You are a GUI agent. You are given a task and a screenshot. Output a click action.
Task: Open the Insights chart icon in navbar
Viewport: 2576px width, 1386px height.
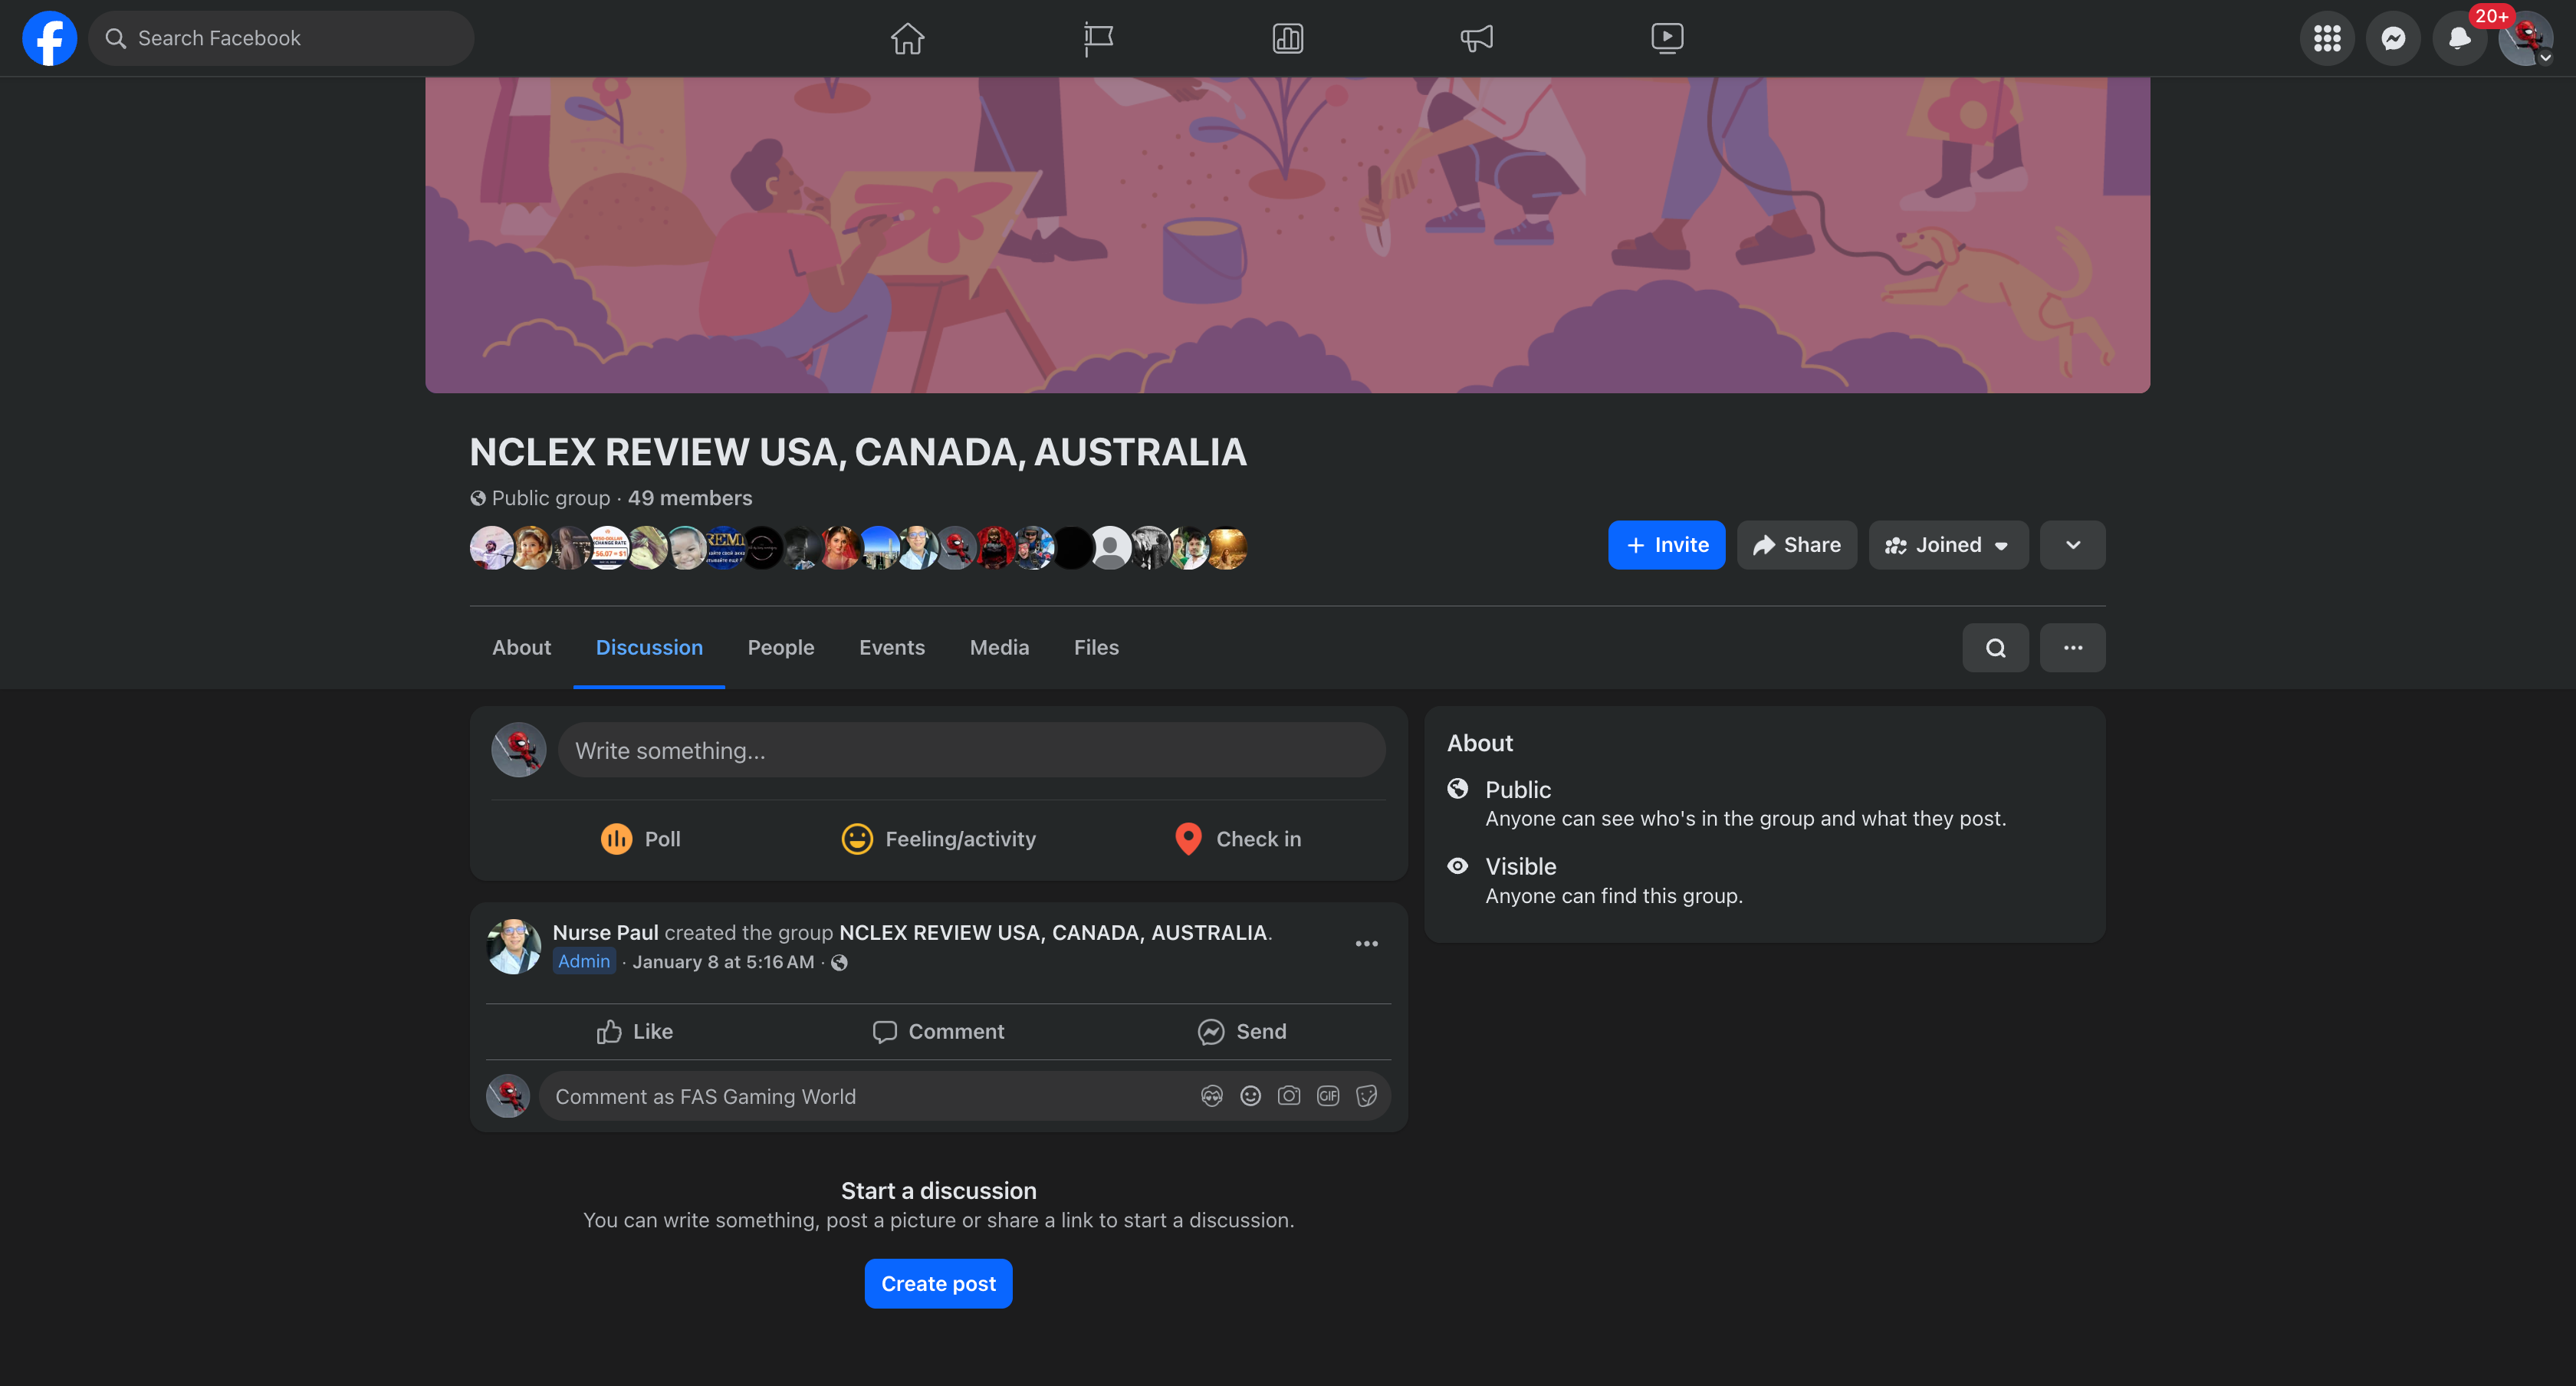click(1287, 38)
